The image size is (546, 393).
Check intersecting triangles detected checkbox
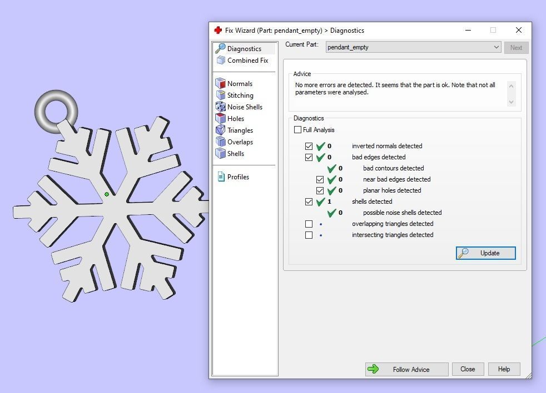pyautogui.click(x=309, y=235)
